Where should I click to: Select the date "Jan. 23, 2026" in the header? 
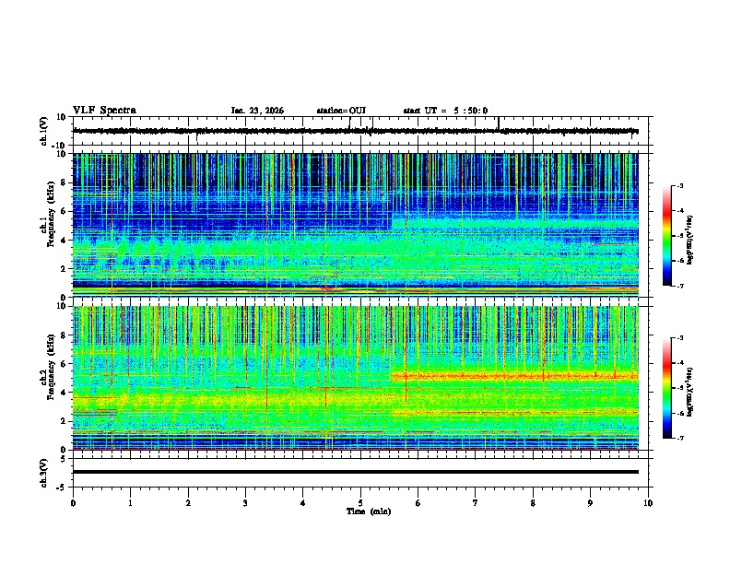(x=257, y=111)
